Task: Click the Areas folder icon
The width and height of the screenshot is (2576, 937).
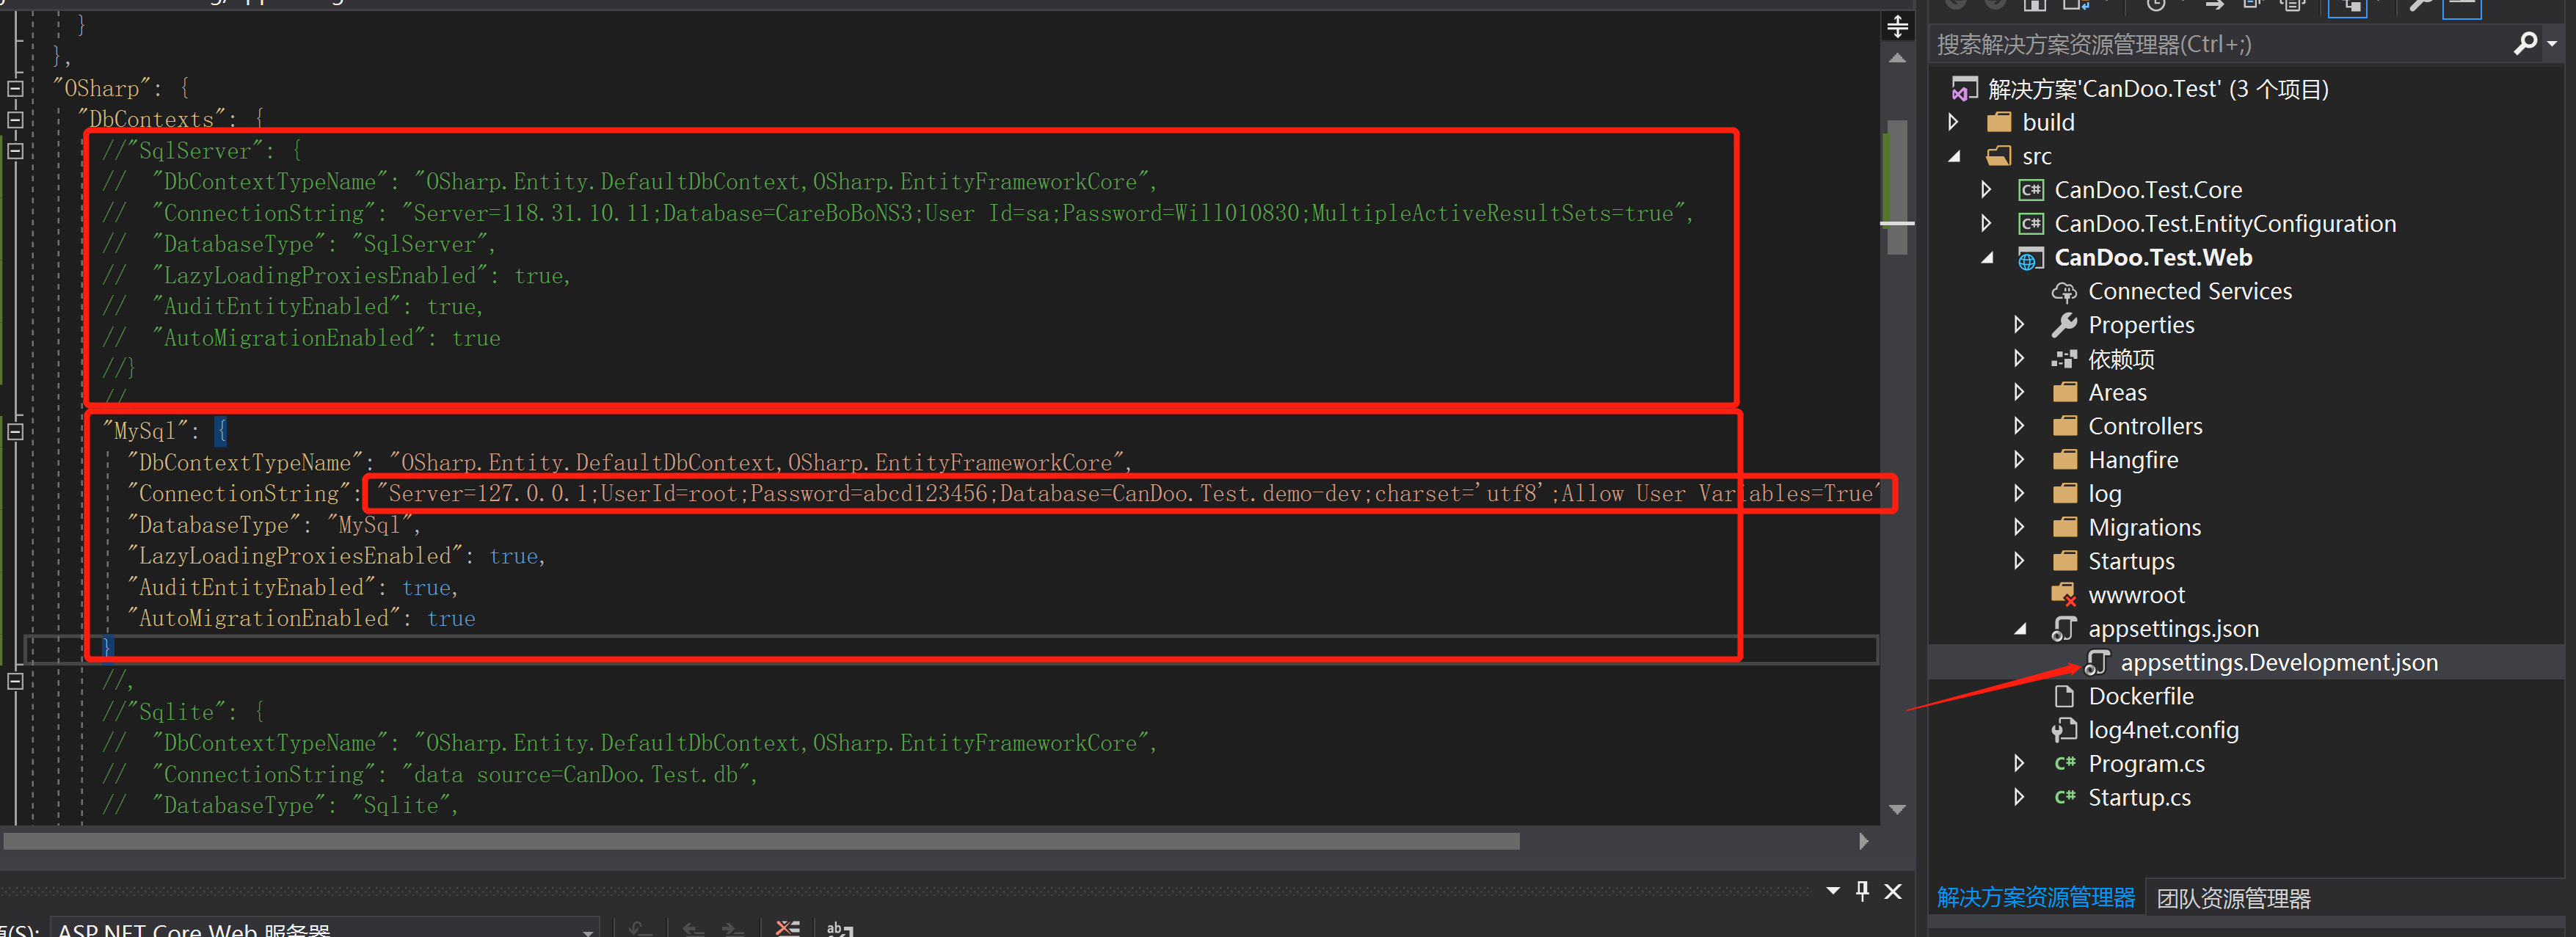Action: [x=2065, y=392]
